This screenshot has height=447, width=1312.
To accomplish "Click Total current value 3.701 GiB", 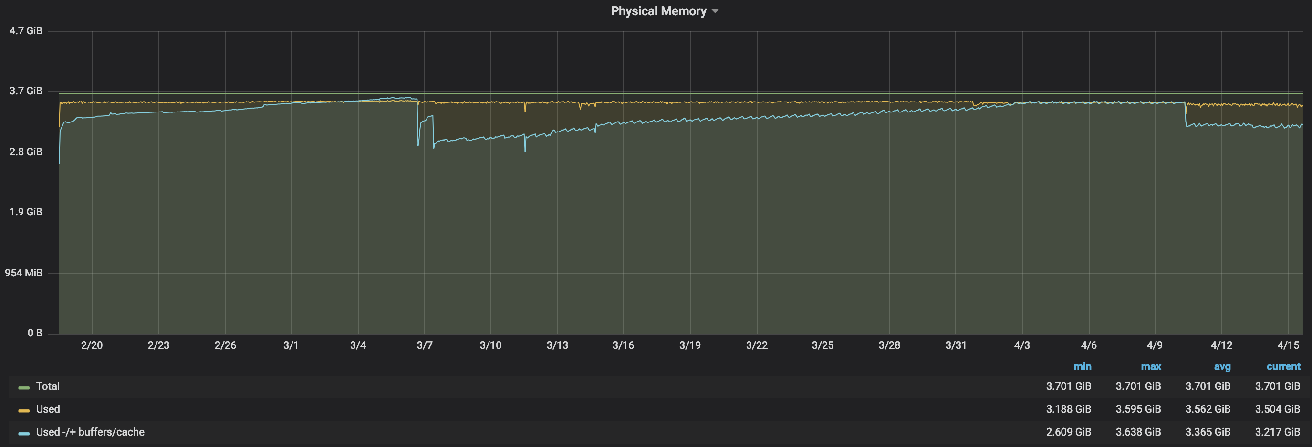I will (1277, 386).
